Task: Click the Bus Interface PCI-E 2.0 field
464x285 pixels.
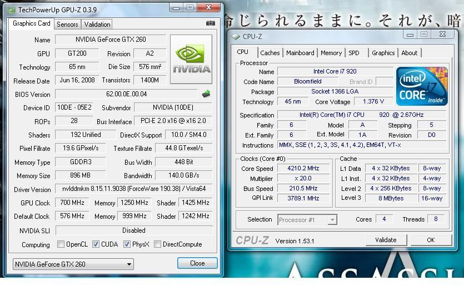Action: click(x=173, y=121)
